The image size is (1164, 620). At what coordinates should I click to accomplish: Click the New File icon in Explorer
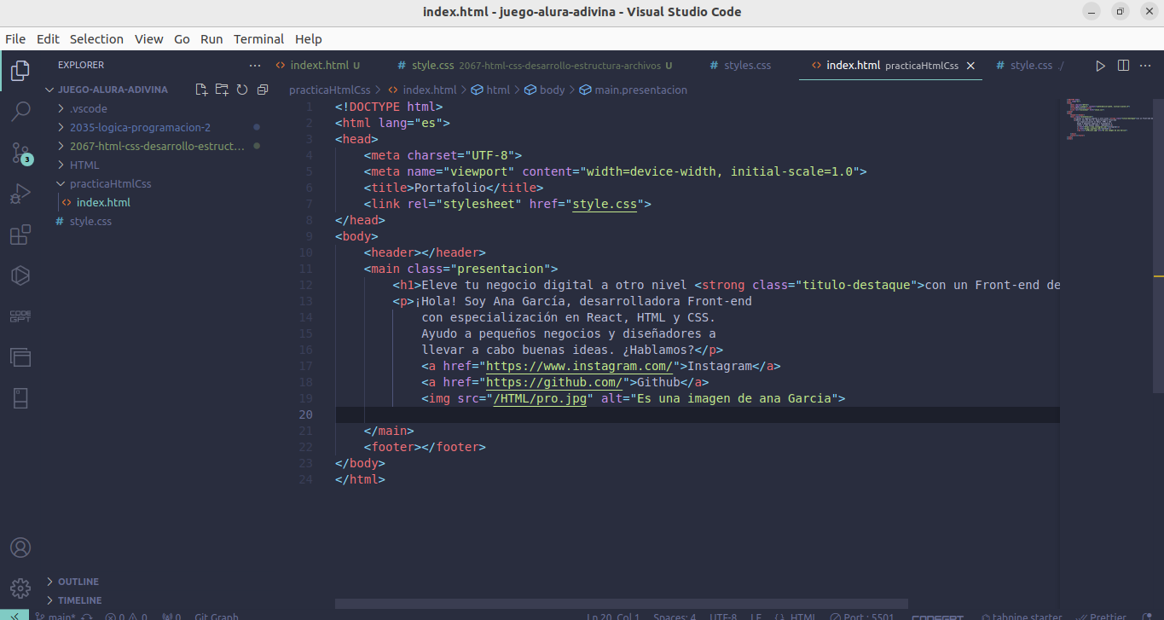pos(201,90)
